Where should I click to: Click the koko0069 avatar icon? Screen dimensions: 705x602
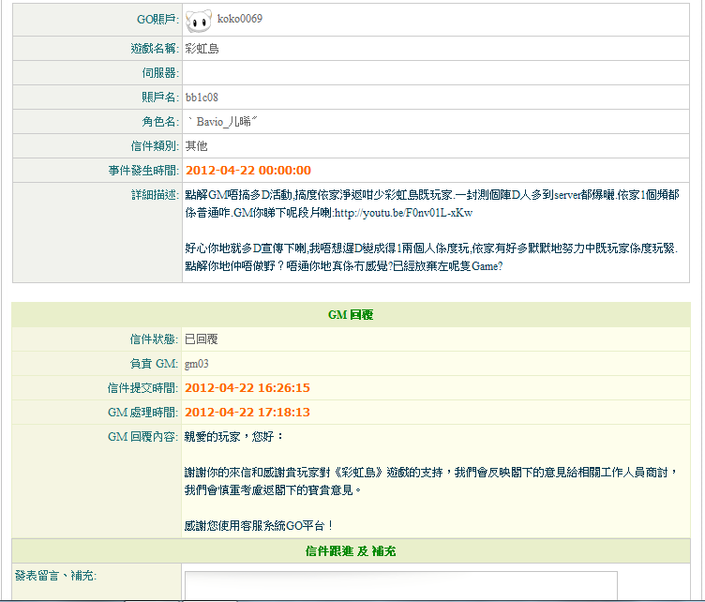[198, 20]
